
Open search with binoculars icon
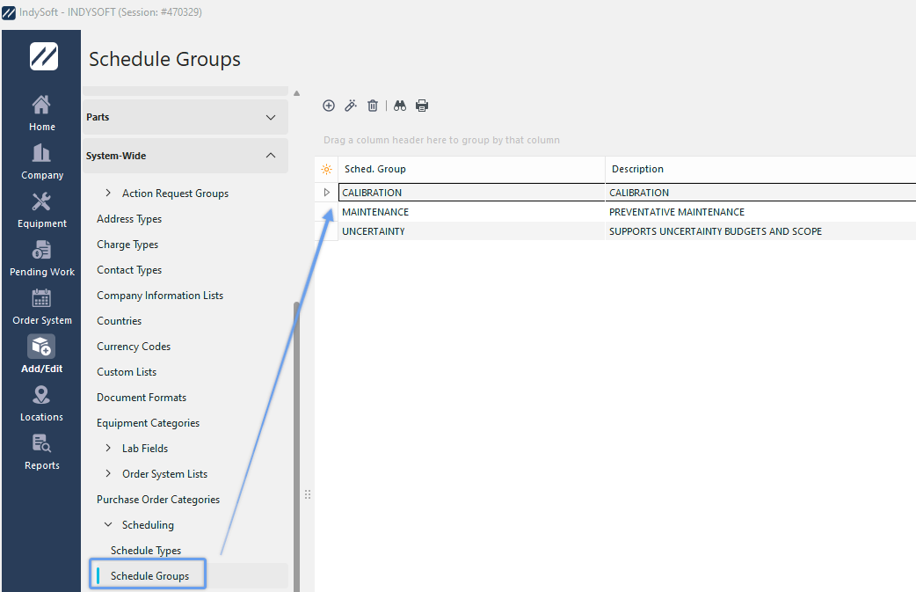click(x=400, y=106)
